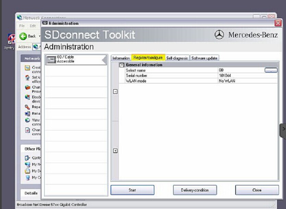Viewport: 286px width, 209px height.
Task: Click the plus expander in the left strip
Action: 115,151
